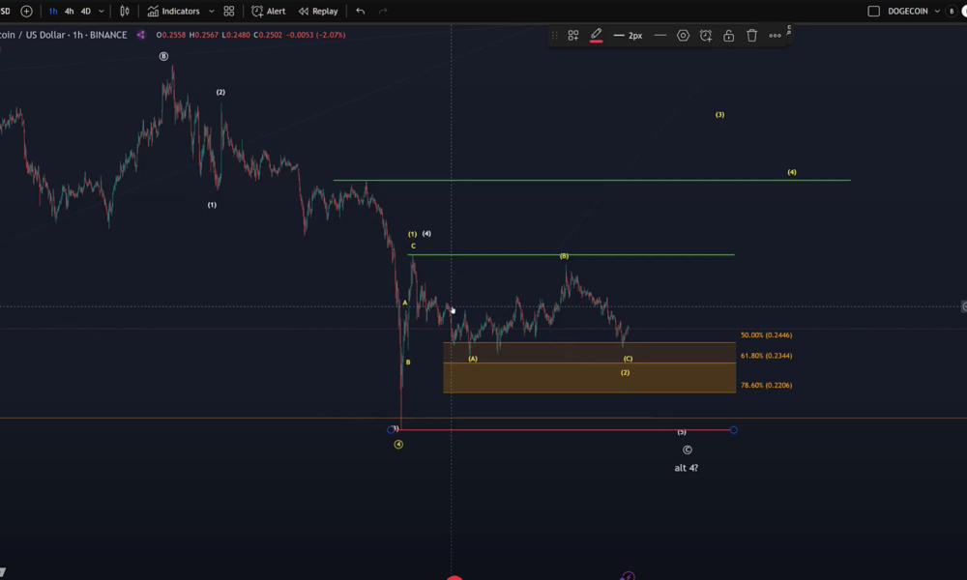Screen dimensions: 967x580
Task: Toggle the DOGECOIN layout checkbox square
Action: pos(874,12)
